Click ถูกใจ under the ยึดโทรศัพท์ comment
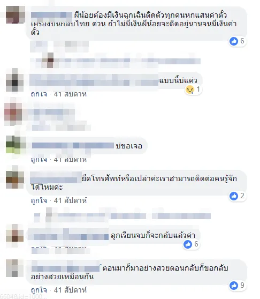This screenshot has height=299, width=260. (39, 200)
